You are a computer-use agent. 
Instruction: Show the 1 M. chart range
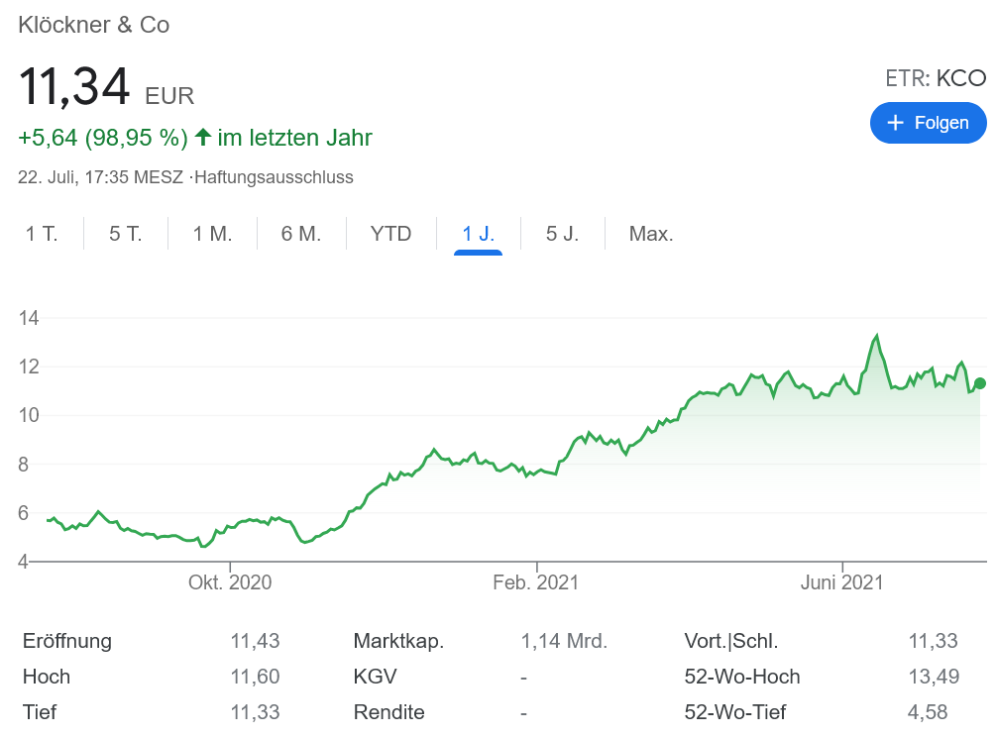(212, 235)
